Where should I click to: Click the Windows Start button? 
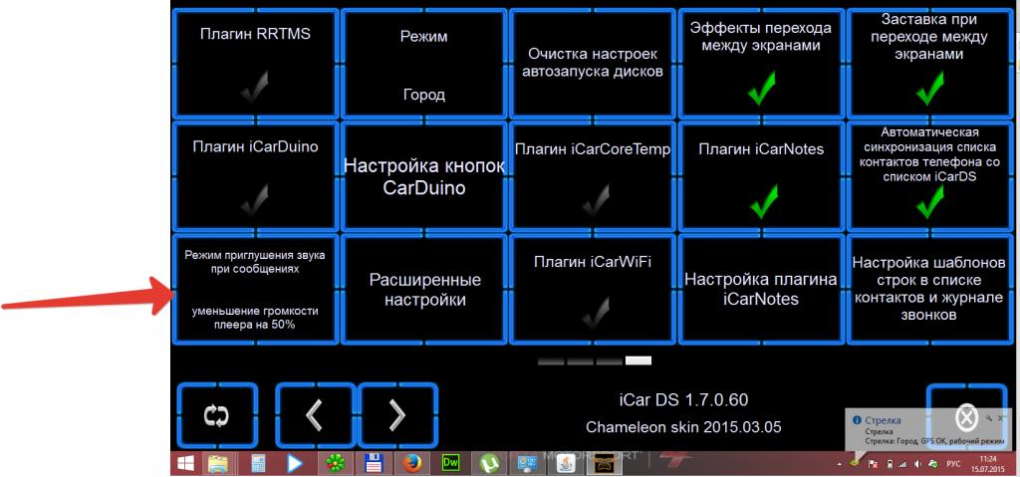pyautogui.click(x=185, y=463)
